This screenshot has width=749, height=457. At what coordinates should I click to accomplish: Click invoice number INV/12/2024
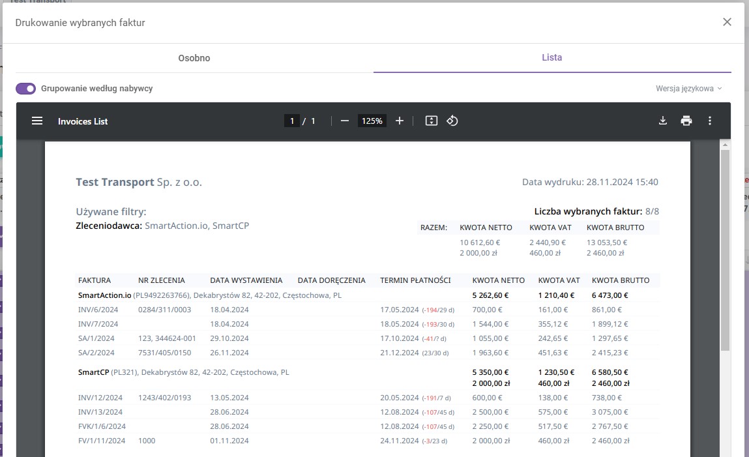coord(100,397)
